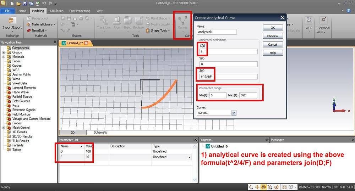Click the Z(t) input field

click(x=228, y=77)
